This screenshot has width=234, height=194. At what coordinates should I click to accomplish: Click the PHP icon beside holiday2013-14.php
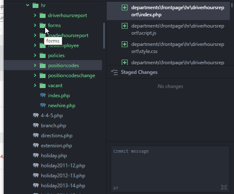click(x=36, y=185)
